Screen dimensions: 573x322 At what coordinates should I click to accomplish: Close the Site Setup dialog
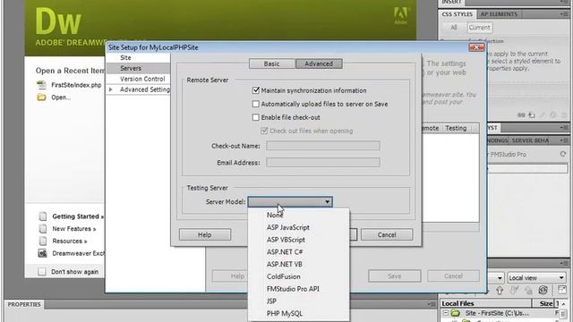[x=476, y=47]
